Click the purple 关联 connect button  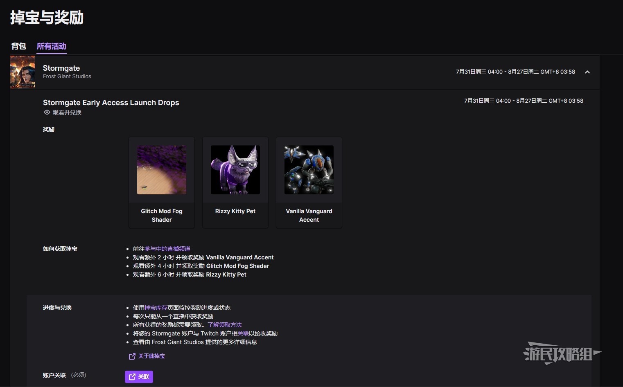tap(139, 377)
